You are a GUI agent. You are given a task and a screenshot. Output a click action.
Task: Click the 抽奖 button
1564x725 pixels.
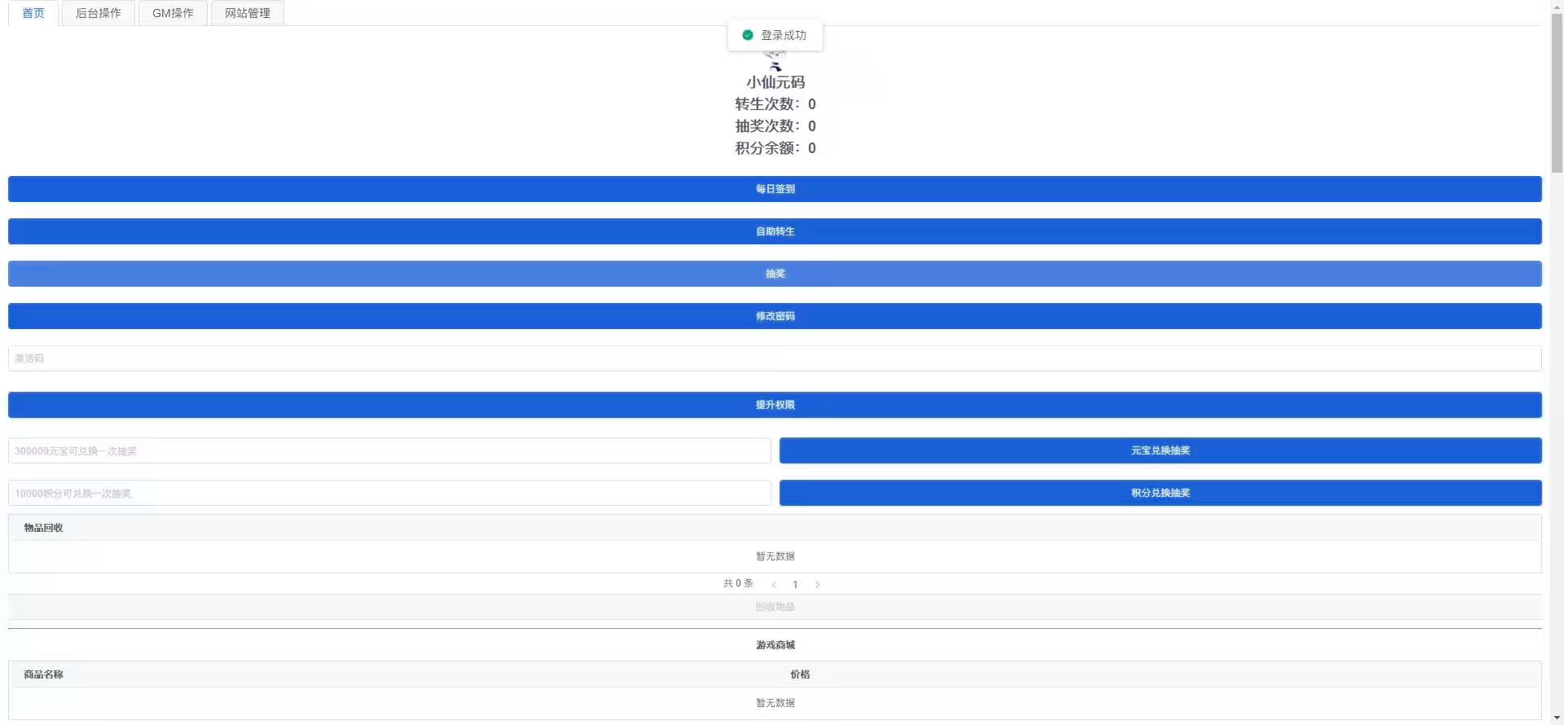pyautogui.click(x=775, y=274)
